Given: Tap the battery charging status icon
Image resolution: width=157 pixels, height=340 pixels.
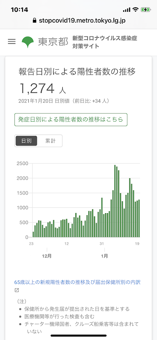Looking at the screenshot, I should tap(145, 10).
